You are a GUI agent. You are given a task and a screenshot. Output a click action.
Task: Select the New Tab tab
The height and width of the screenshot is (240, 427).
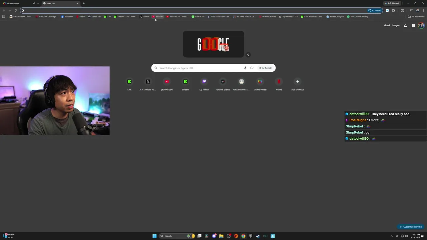coord(60,3)
